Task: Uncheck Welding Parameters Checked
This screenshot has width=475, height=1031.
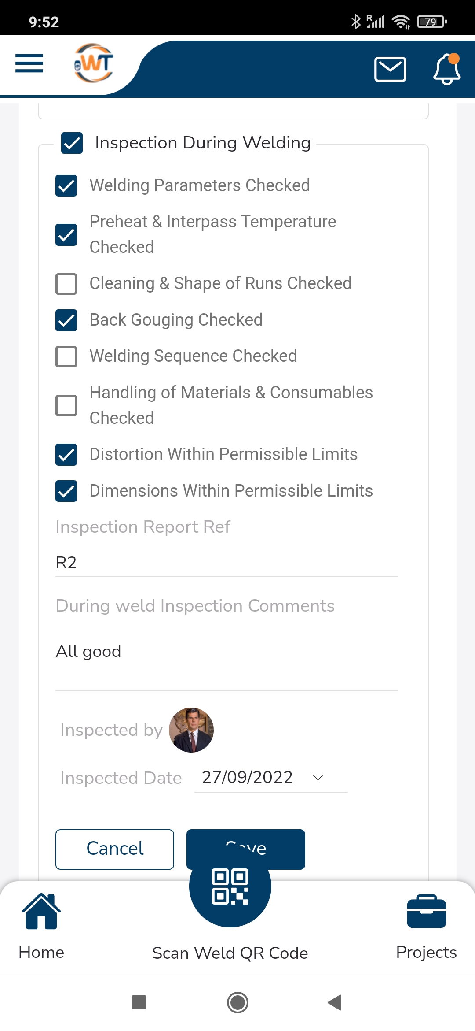Action: 66,185
